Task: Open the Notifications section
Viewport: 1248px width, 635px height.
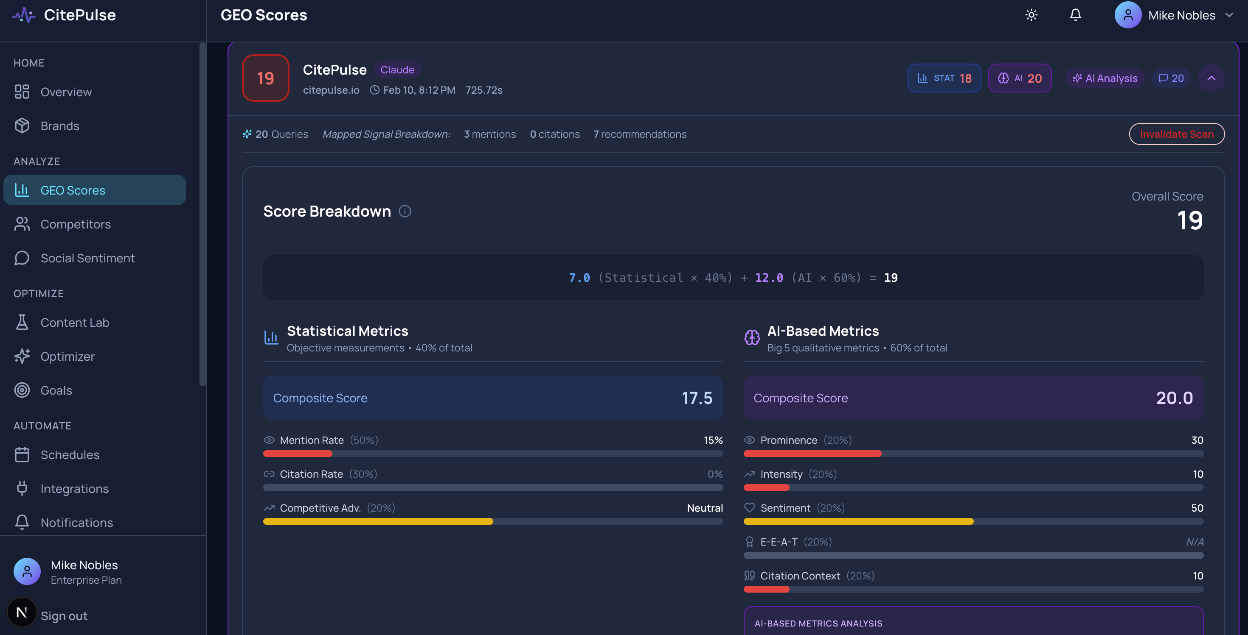Action: pos(76,522)
